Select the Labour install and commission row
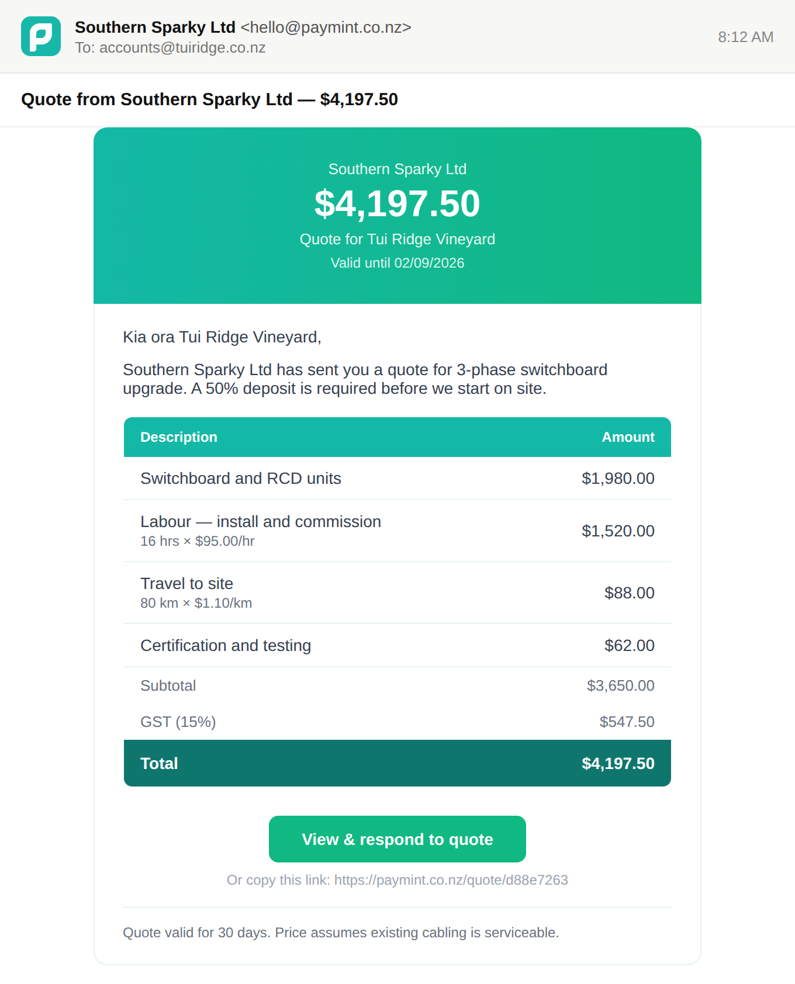The image size is (795, 984). pos(397,531)
